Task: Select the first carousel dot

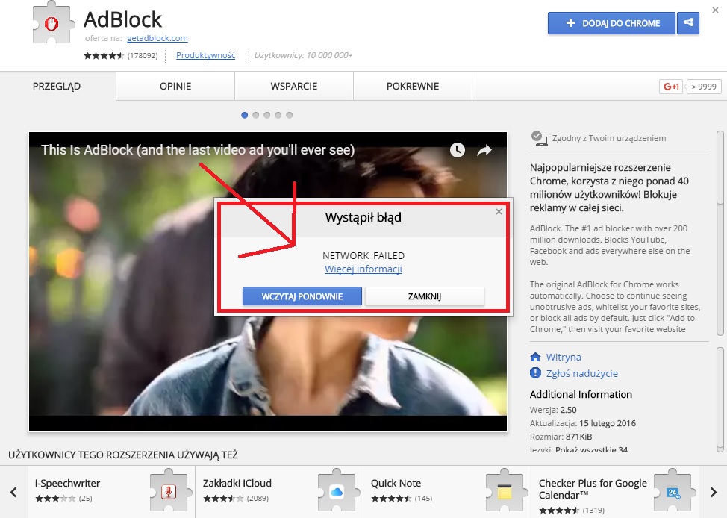Action: coord(244,115)
